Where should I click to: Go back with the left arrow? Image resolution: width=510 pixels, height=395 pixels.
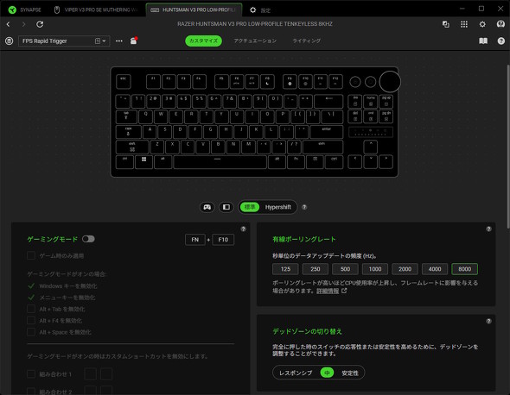pos(9,24)
